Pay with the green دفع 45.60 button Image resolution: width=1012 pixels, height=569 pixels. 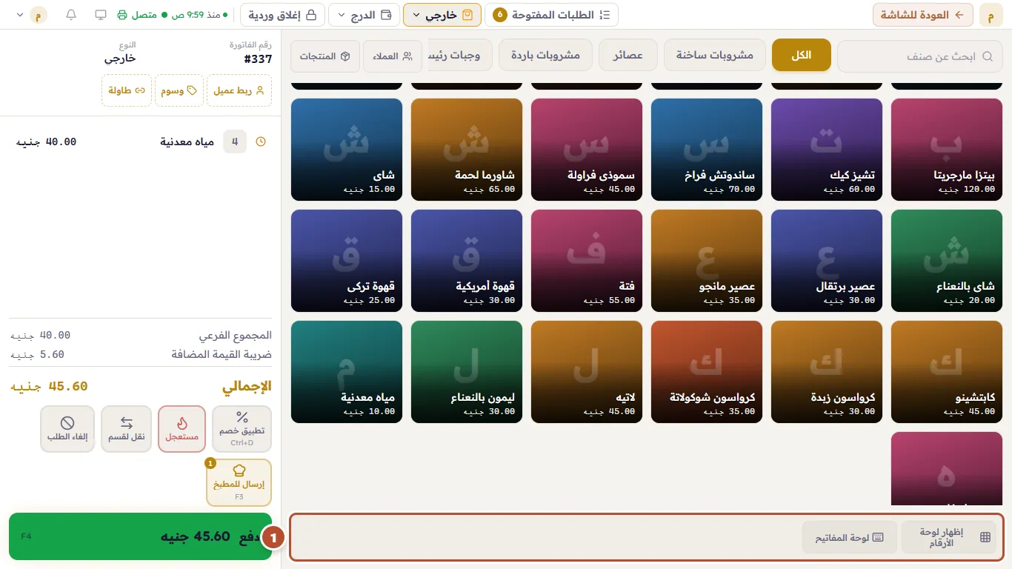(140, 536)
